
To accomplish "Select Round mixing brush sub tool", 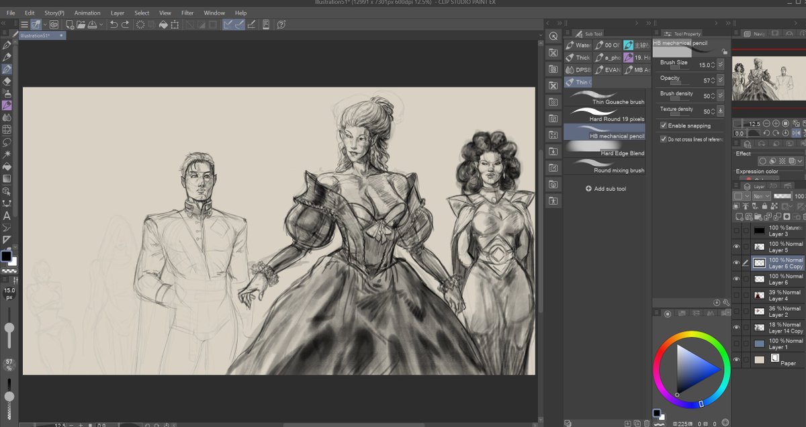I will click(x=604, y=167).
